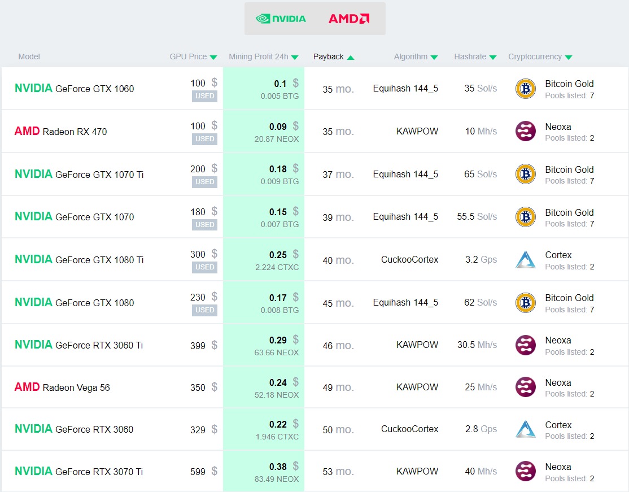Viewport: 629px width, 492px height.
Task: Toggle the AMD brand filter logo
Action: coord(348,19)
